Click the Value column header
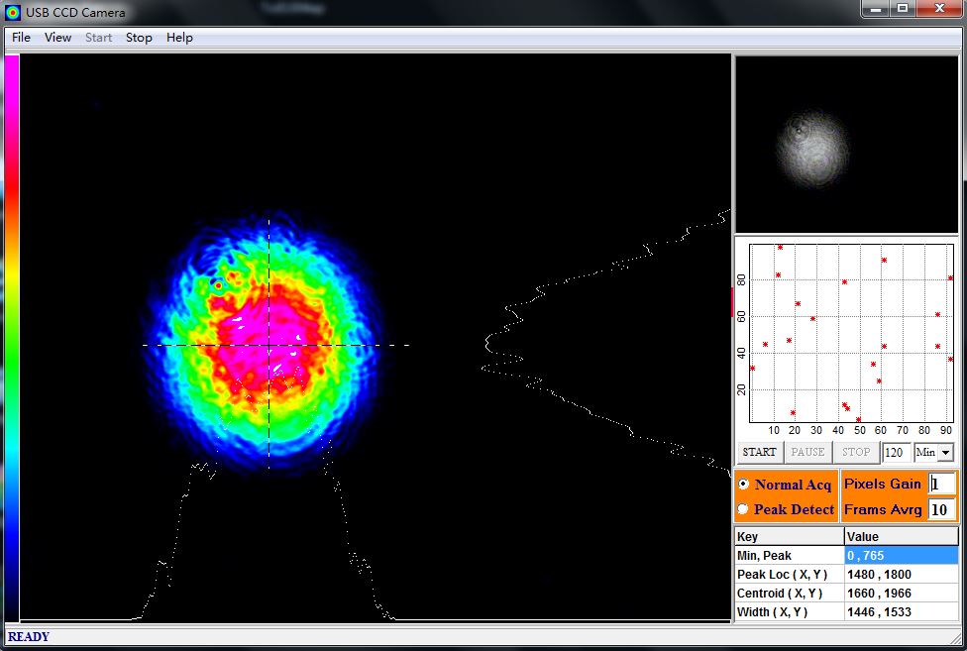 pos(901,536)
